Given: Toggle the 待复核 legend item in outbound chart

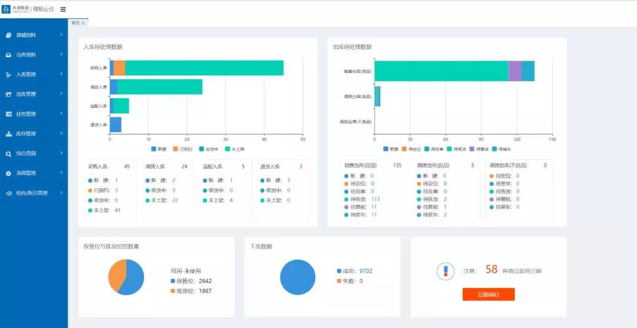Looking at the screenshot, I should [x=478, y=149].
